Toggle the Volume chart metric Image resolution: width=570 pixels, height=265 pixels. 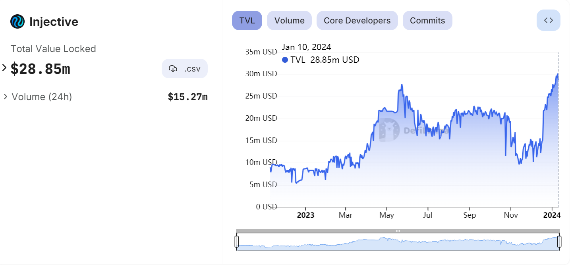coord(289,21)
